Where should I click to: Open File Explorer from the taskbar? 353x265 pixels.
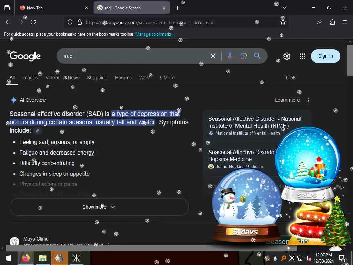(x=42, y=258)
